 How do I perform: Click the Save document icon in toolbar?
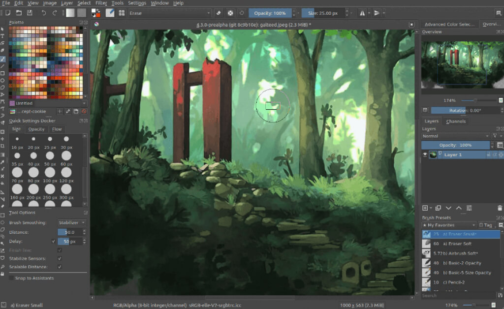(30, 13)
